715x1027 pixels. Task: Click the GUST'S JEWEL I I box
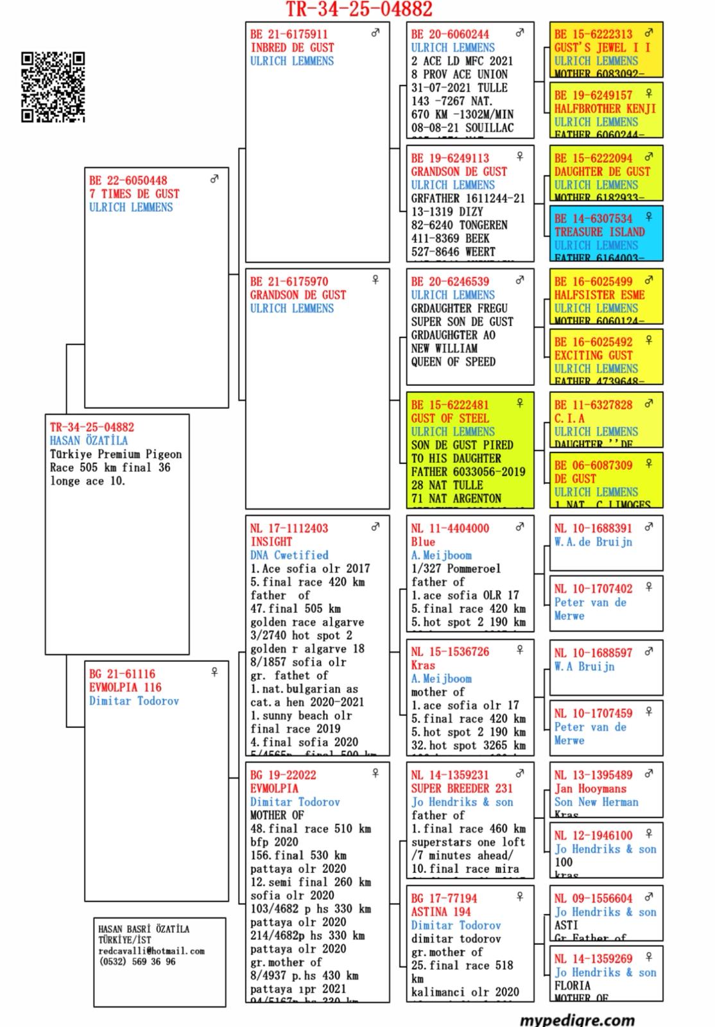tap(606, 50)
